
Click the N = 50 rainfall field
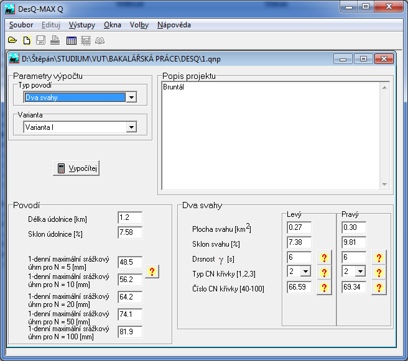pos(130,314)
